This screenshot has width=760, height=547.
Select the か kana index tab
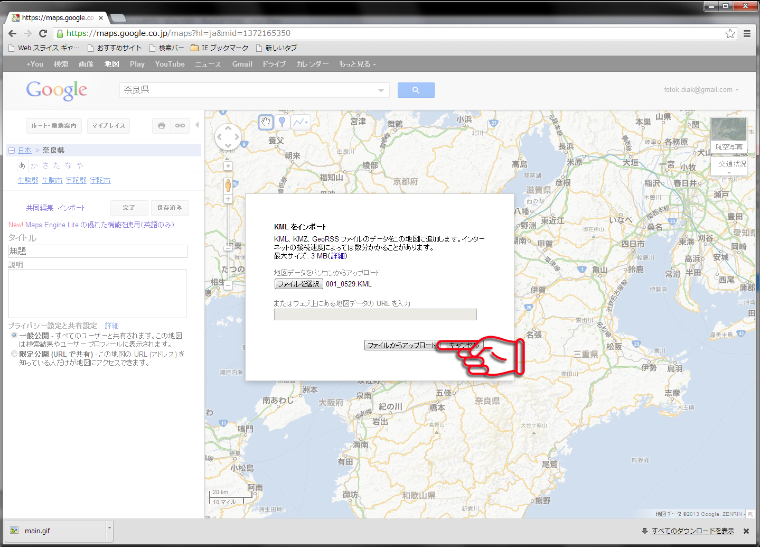point(34,165)
